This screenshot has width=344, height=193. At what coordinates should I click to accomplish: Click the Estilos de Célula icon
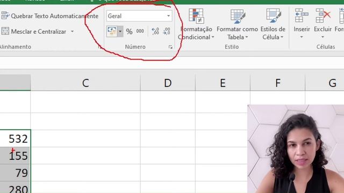tap(274, 16)
